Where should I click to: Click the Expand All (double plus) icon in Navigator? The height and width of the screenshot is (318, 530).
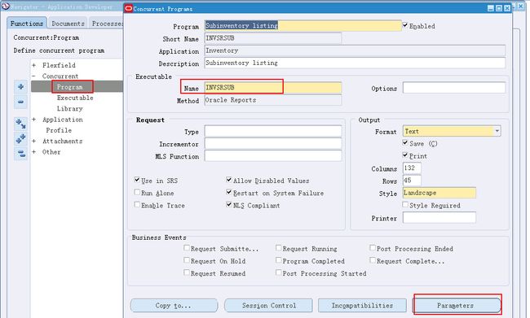20,138
